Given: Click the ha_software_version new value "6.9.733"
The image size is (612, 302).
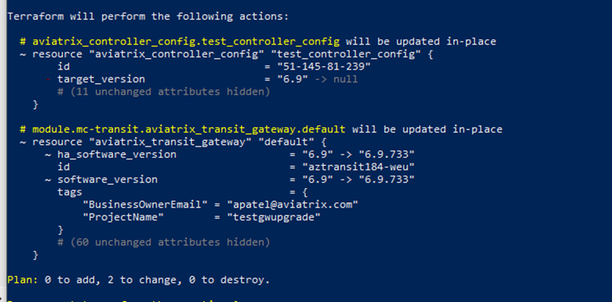Looking at the screenshot, I should point(386,154).
